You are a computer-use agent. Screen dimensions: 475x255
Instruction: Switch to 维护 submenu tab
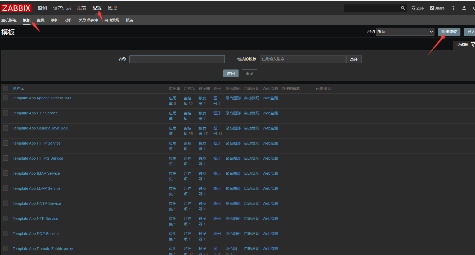[55, 20]
